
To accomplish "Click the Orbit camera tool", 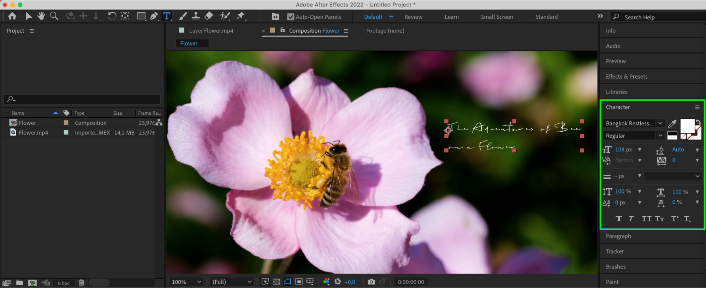I will tap(70, 16).
